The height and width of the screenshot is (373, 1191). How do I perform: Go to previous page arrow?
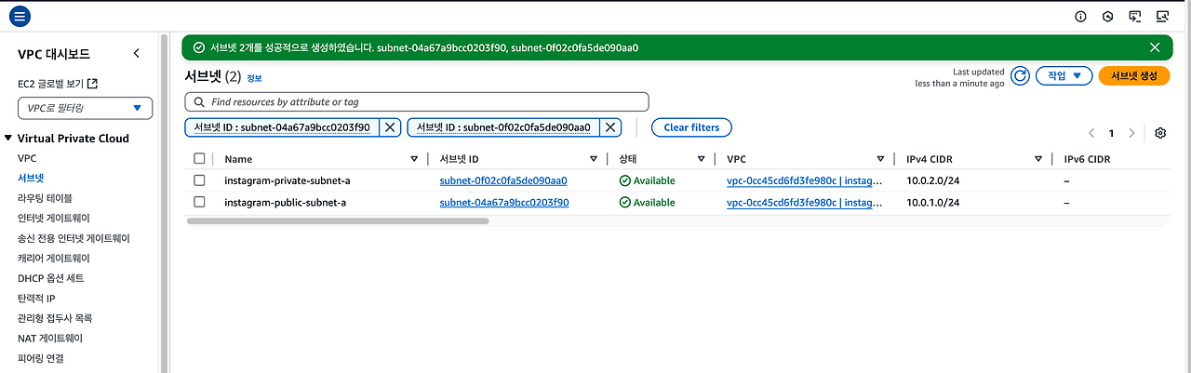[1091, 133]
